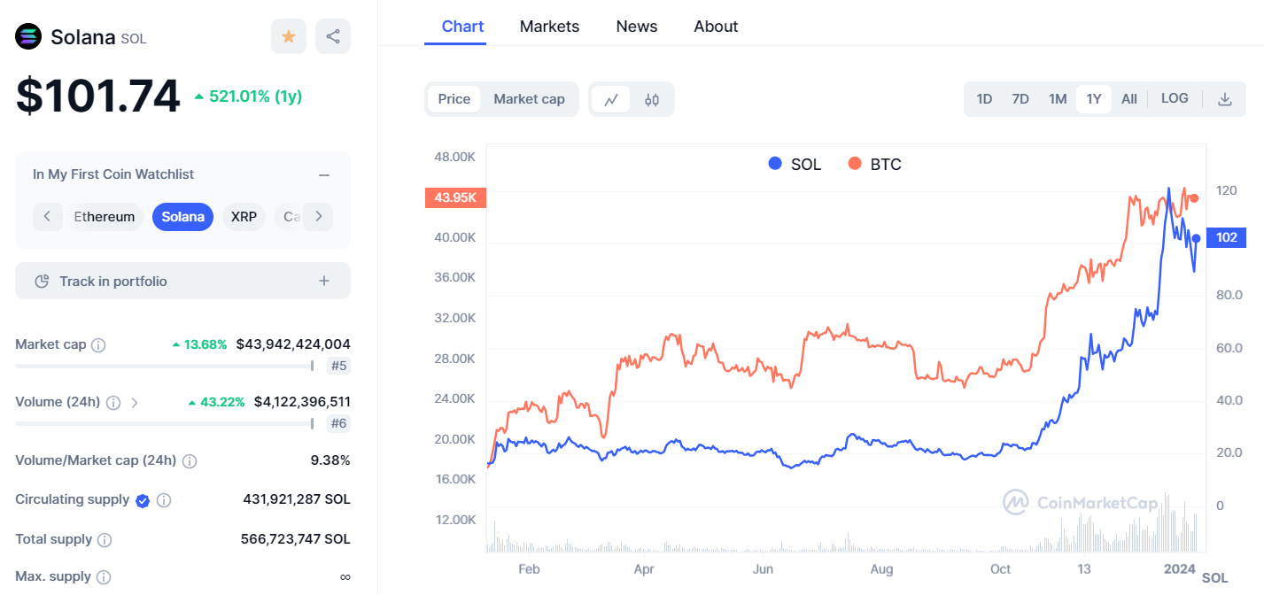Click the right arrow in watchlist coins

tap(319, 217)
